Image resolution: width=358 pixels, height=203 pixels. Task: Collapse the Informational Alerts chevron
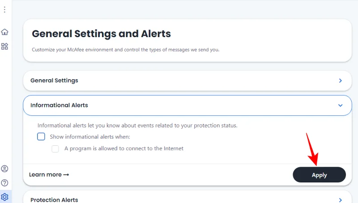340,106
